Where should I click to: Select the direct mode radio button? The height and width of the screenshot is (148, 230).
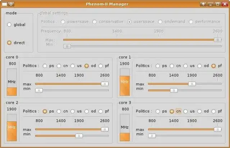9,43
